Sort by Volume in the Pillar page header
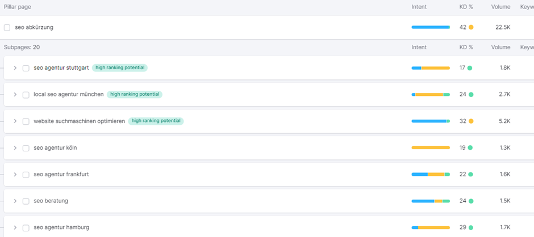 pos(500,7)
